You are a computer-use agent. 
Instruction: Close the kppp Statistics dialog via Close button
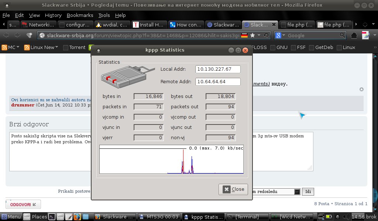click(x=233, y=189)
